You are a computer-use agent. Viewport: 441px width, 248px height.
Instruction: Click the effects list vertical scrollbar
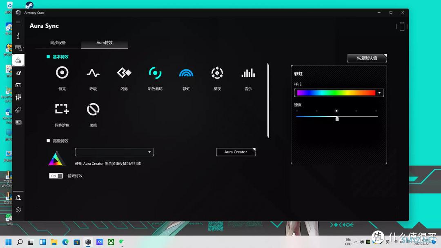tap(268, 101)
